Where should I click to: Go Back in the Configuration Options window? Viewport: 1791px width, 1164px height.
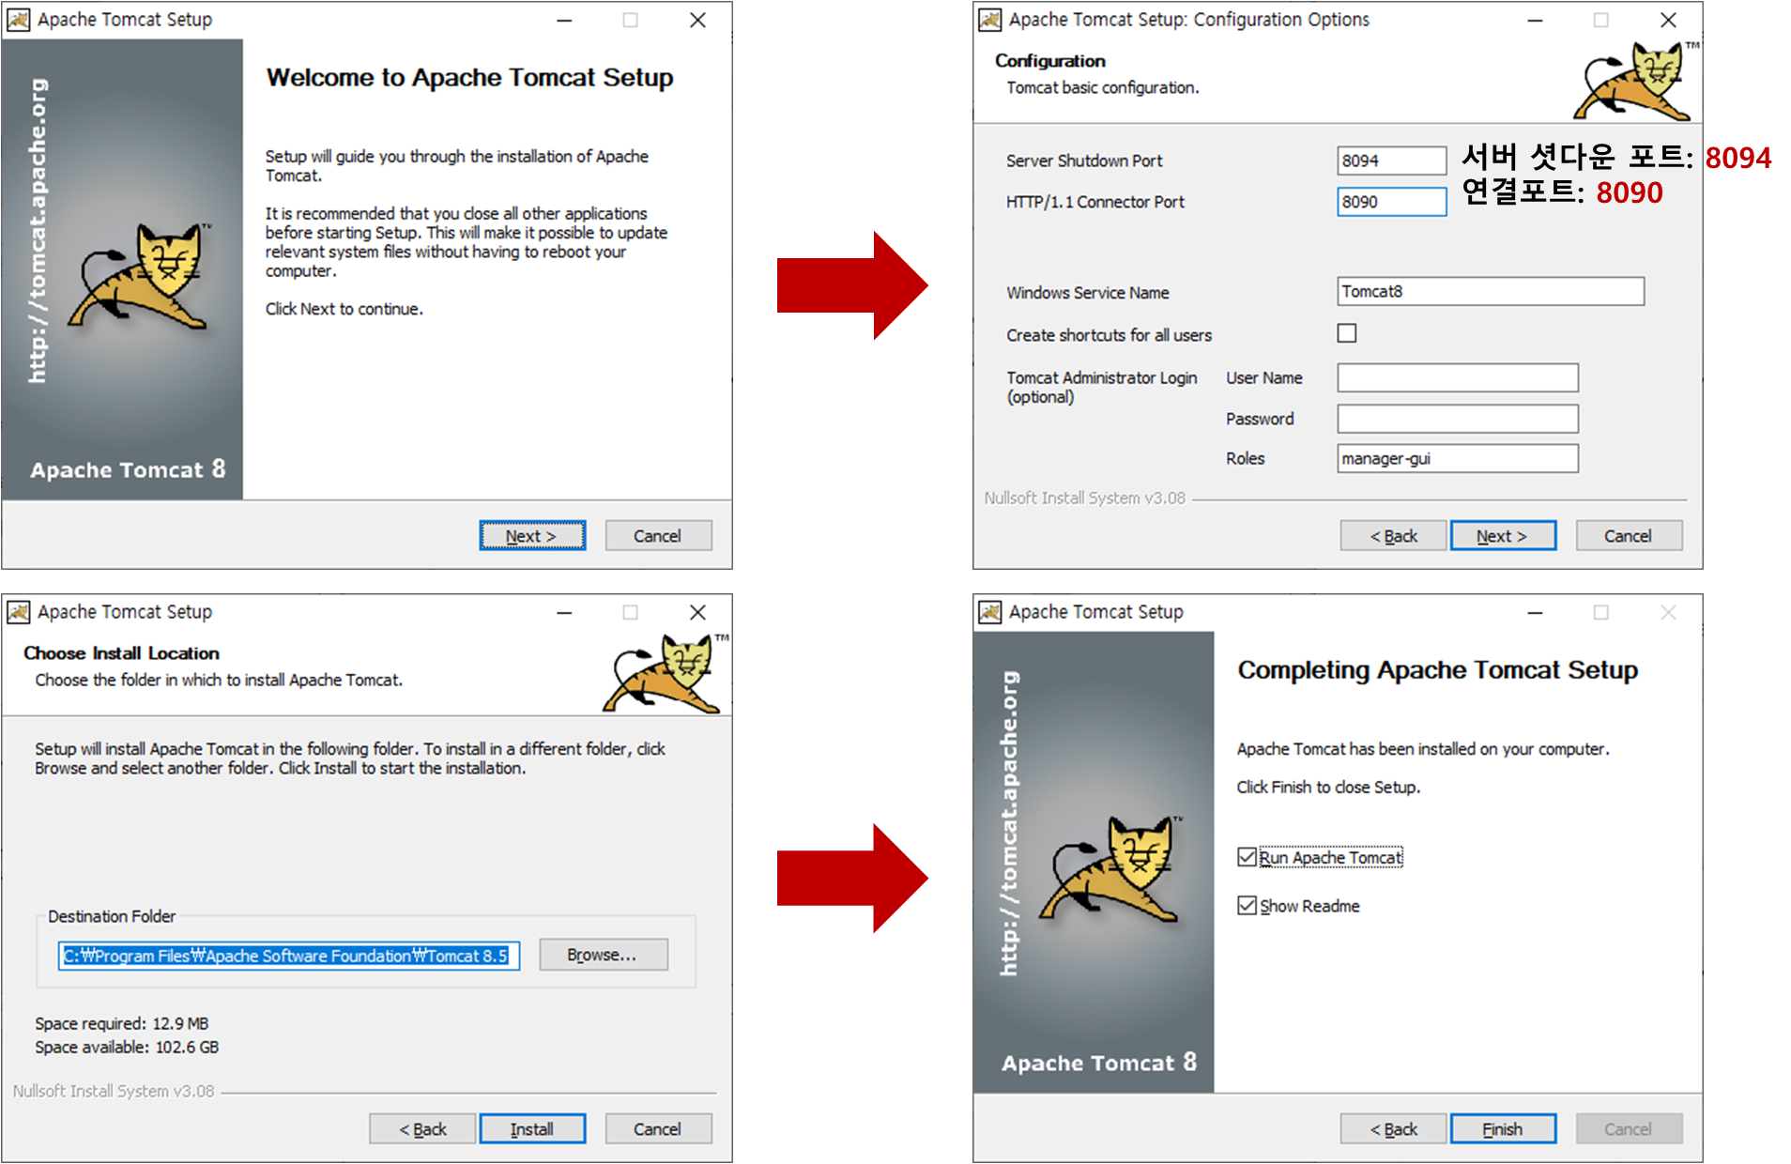(x=1393, y=536)
